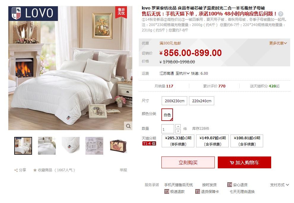The height and width of the screenshot is (203, 294).
Task: Click the 立刻购买 buy now button
Action: click(x=188, y=162)
